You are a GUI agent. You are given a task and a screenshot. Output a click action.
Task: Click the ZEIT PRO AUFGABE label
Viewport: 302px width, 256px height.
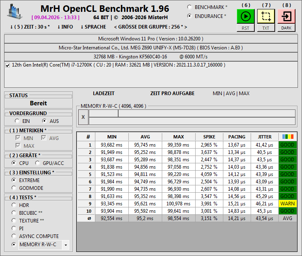tap(172, 93)
